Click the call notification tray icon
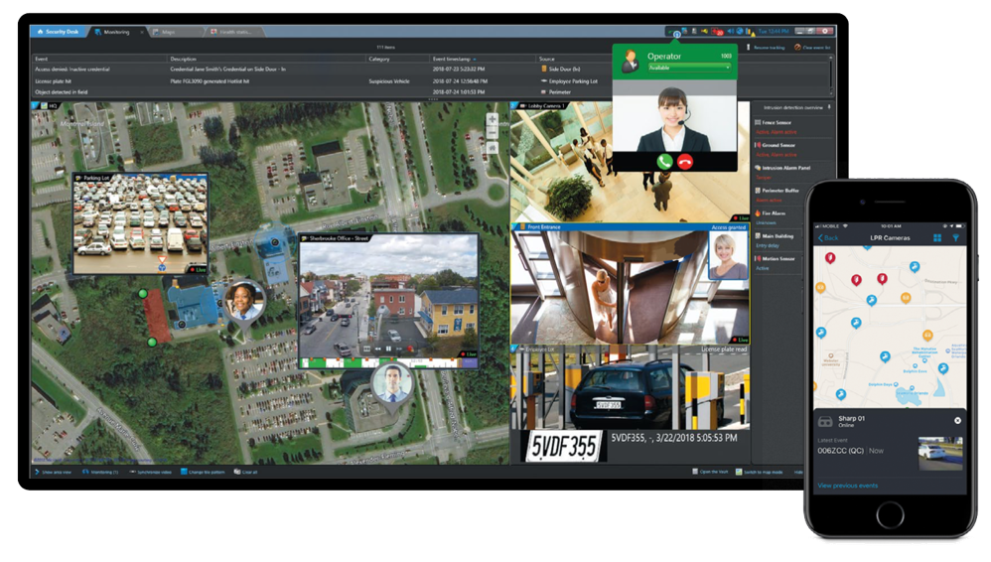 tap(675, 32)
